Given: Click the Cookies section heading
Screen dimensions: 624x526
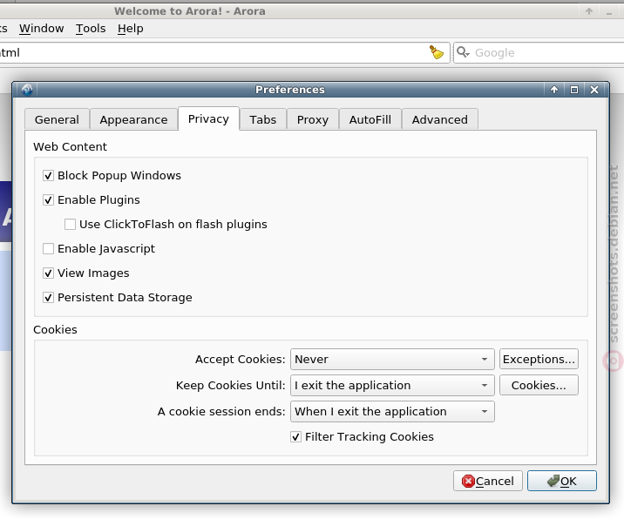Looking at the screenshot, I should click(55, 329).
